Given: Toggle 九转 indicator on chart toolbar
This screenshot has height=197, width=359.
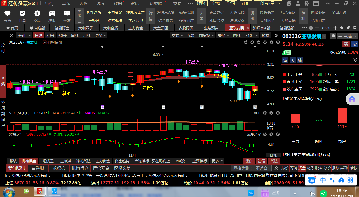Looking at the screenshot, I should (190, 36).
